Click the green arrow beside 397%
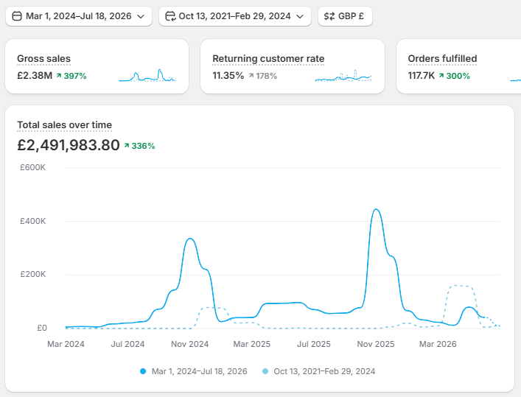The width and height of the screenshot is (521, 397). [59, 76]
